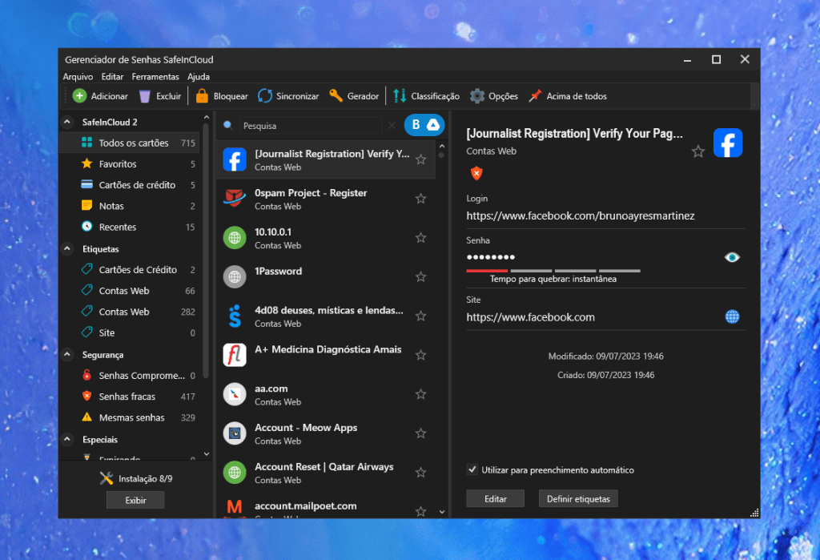The height and width of the screenshot is (560, 820).
Task: Open the Arquivo menu
Action: [78, 76]
